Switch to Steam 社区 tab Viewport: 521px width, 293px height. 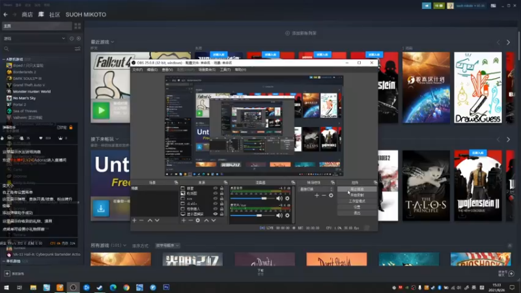click(55, 14)
